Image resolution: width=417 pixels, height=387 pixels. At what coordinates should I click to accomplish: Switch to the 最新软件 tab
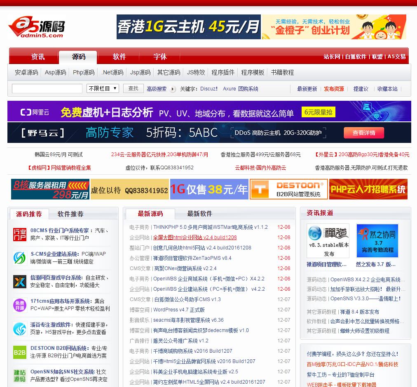(x=199, y=214)
